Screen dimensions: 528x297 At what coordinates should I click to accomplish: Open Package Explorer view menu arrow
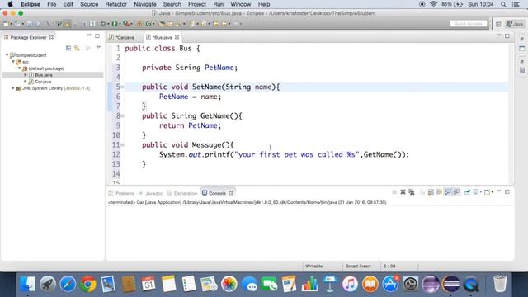point(98,48)
